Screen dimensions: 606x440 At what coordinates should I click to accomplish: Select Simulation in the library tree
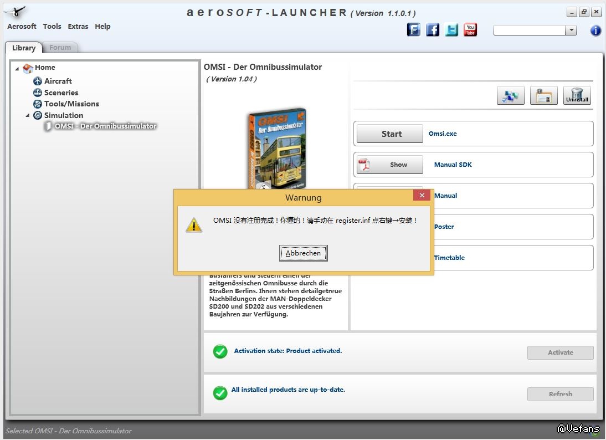tap(64, 115)
